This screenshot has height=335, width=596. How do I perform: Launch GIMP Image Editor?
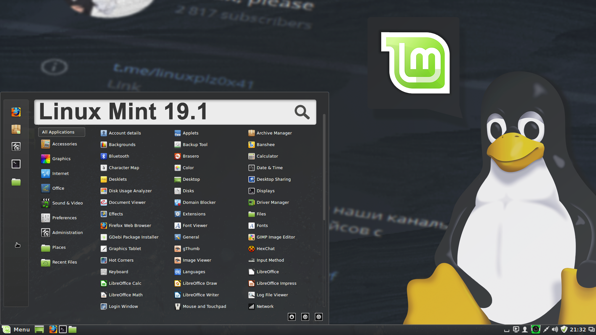click(x=276, y=237)
